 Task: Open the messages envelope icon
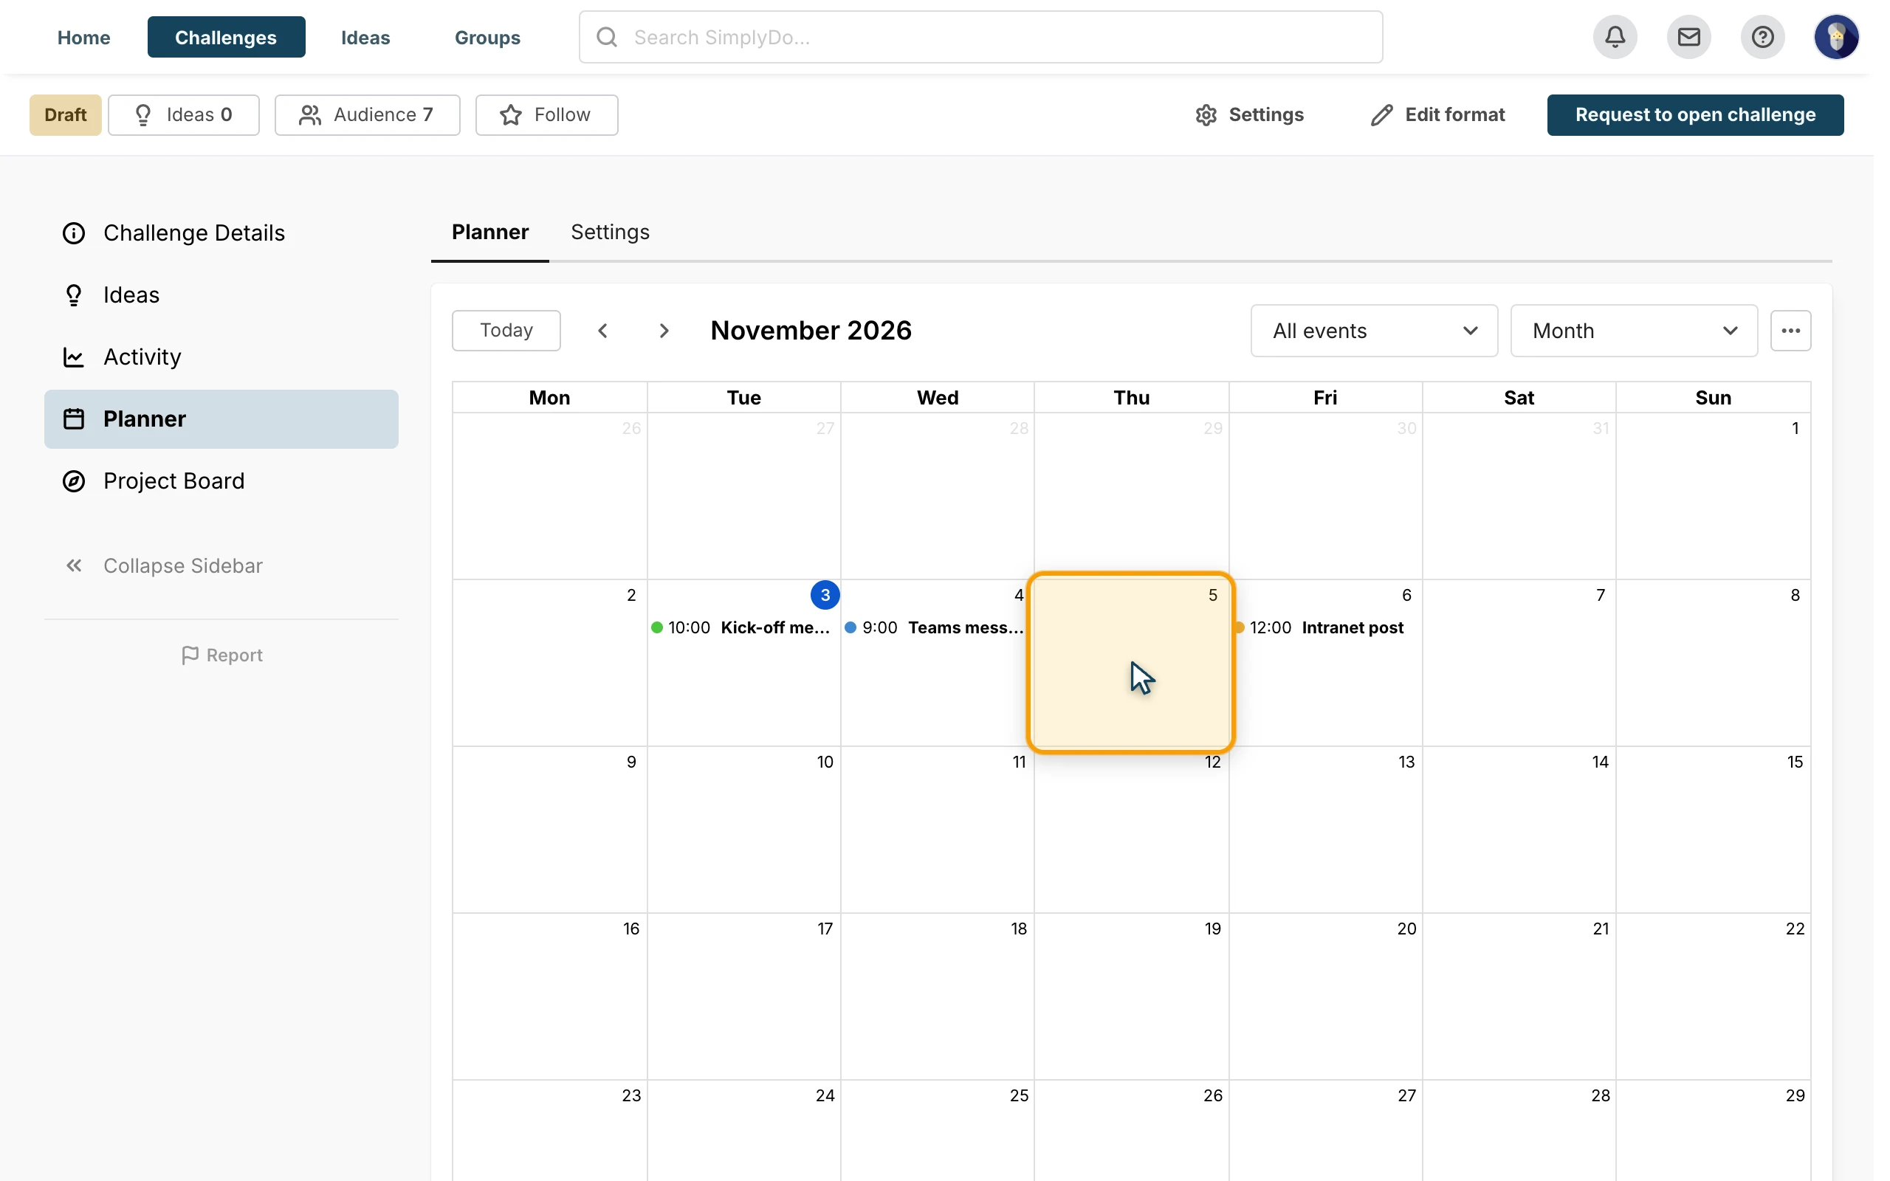[x=1688, y=37]
